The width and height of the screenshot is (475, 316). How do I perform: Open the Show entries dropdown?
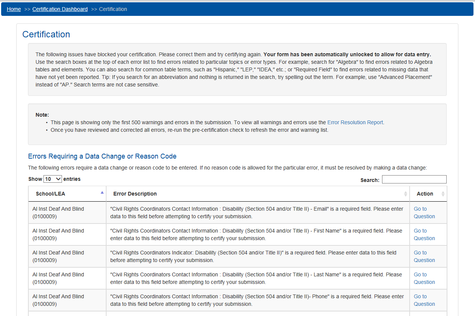click(53, 179)
